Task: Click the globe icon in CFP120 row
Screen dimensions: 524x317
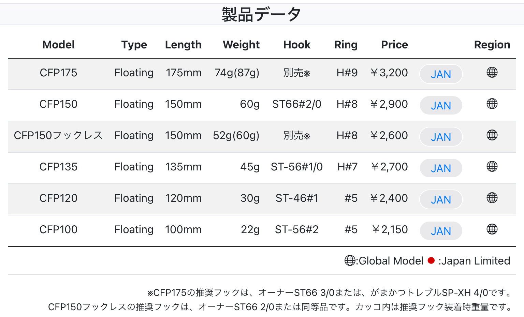Action: coord(492,198)
